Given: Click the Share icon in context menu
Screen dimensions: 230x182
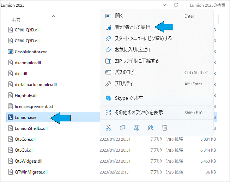Looking at the screenshot, I should [x=151, y=128].
